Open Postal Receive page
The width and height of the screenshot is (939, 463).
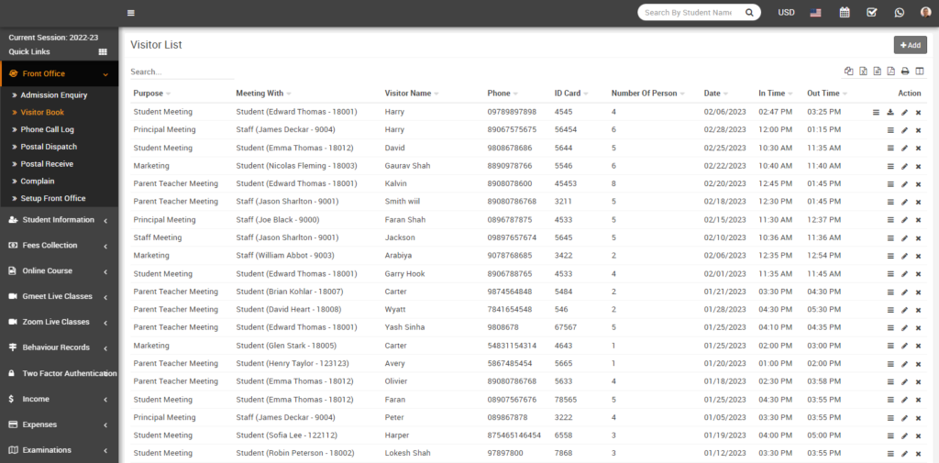click(47, 163)
